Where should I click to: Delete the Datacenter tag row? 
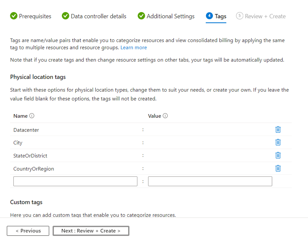pos(278,130)
